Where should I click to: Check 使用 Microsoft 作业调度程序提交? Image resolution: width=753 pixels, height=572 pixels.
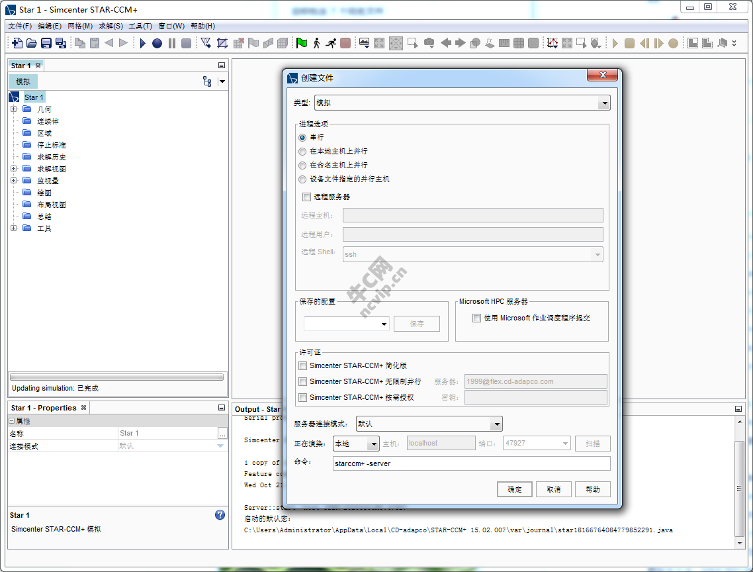[476, 318]
